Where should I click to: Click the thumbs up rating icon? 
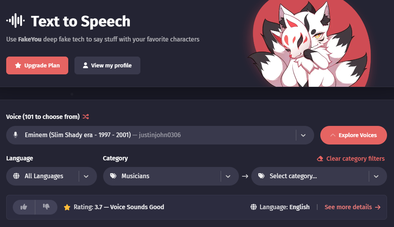(24, 207)
